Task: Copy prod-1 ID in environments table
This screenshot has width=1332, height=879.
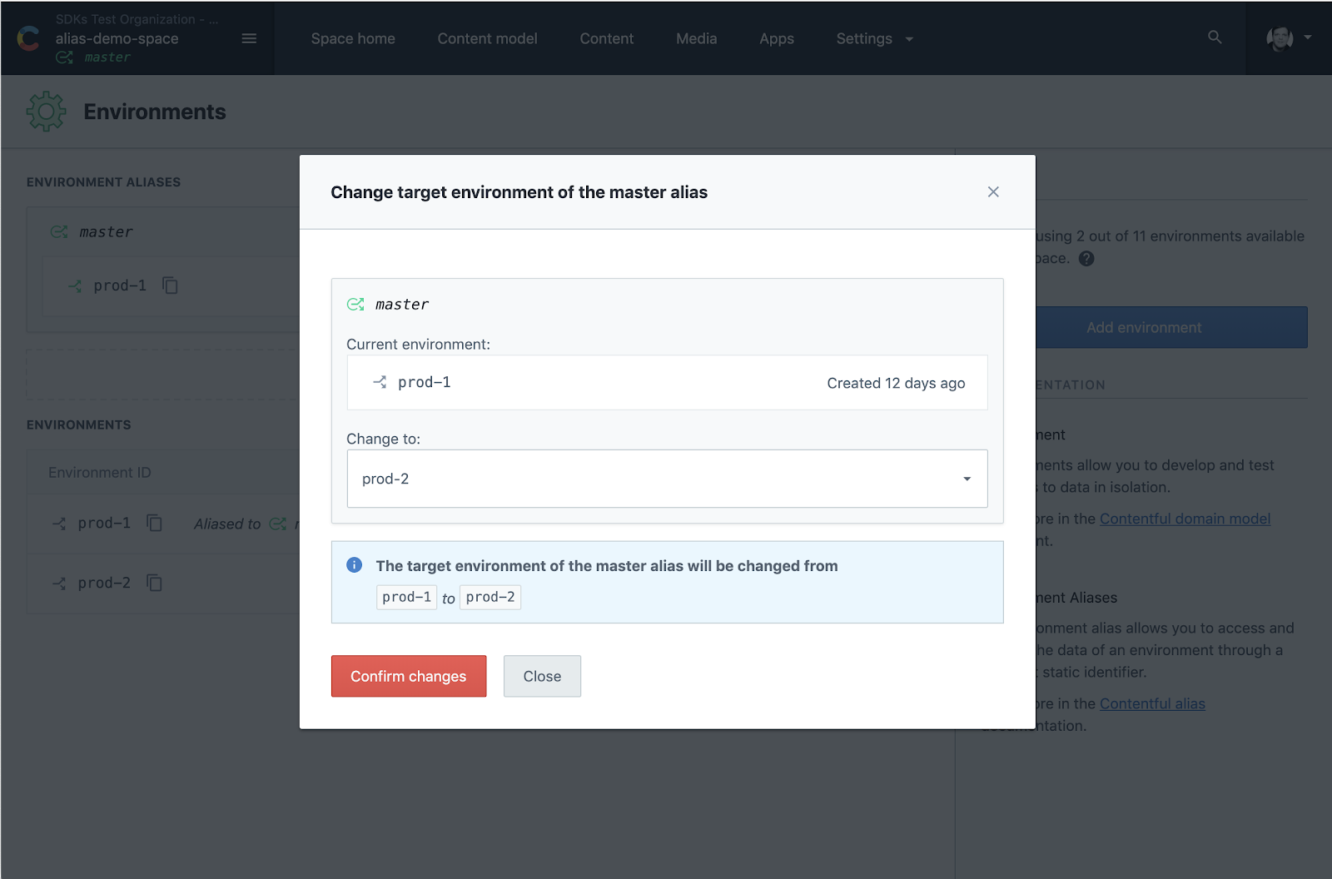Action: click(154, 523)
